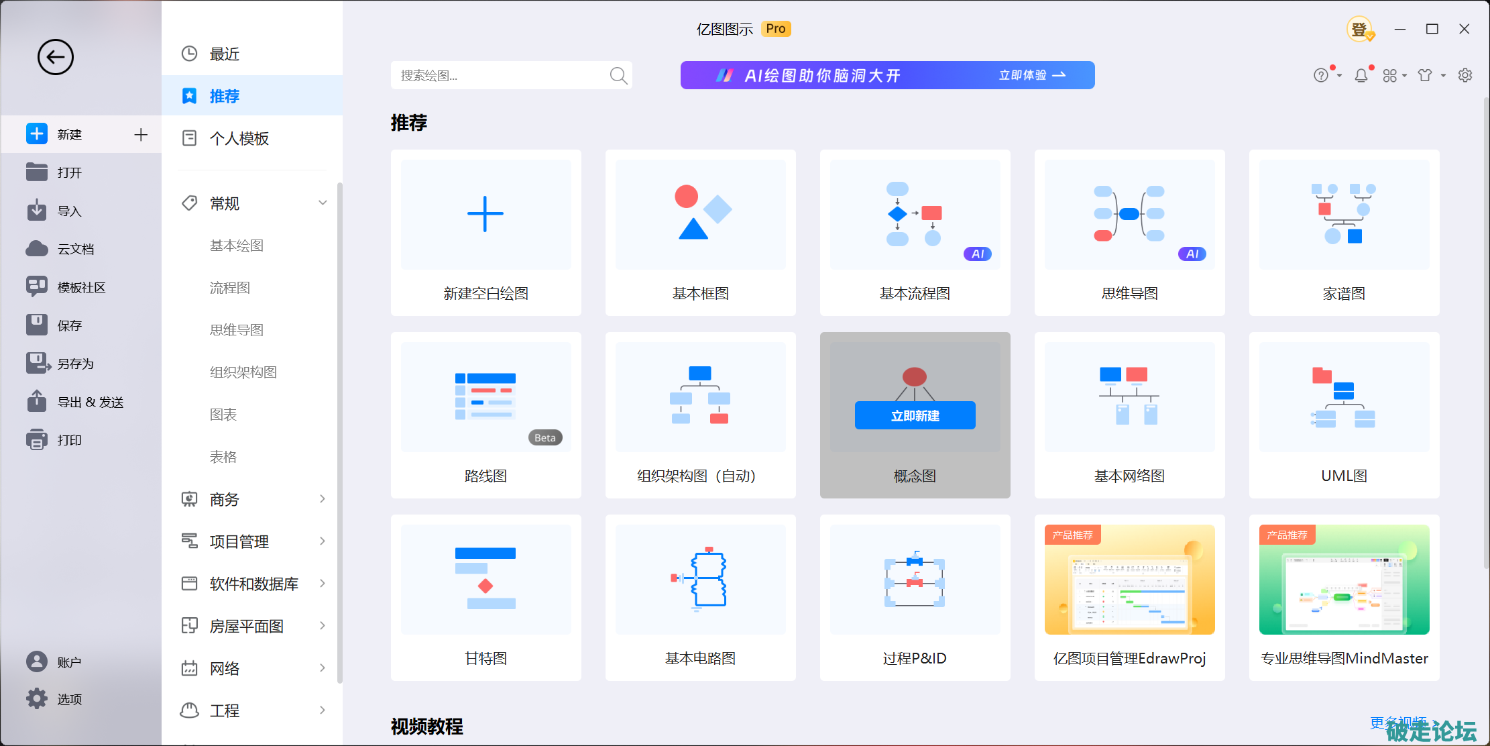Click the shirt theme icon in top bar
The height and width of the screenshot is (746, 1490).
point(1425,76)
